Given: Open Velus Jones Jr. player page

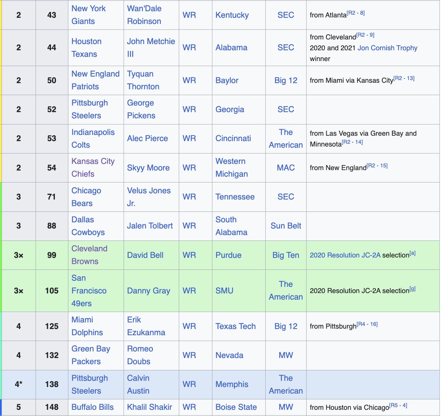Looking at the screenshot, I should click(149, 196).
